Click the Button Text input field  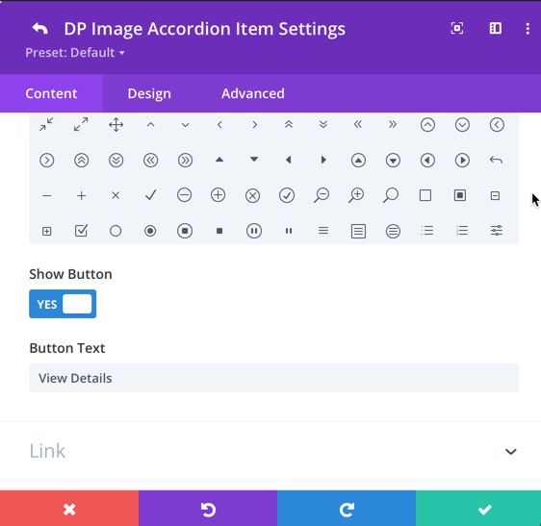273,378
